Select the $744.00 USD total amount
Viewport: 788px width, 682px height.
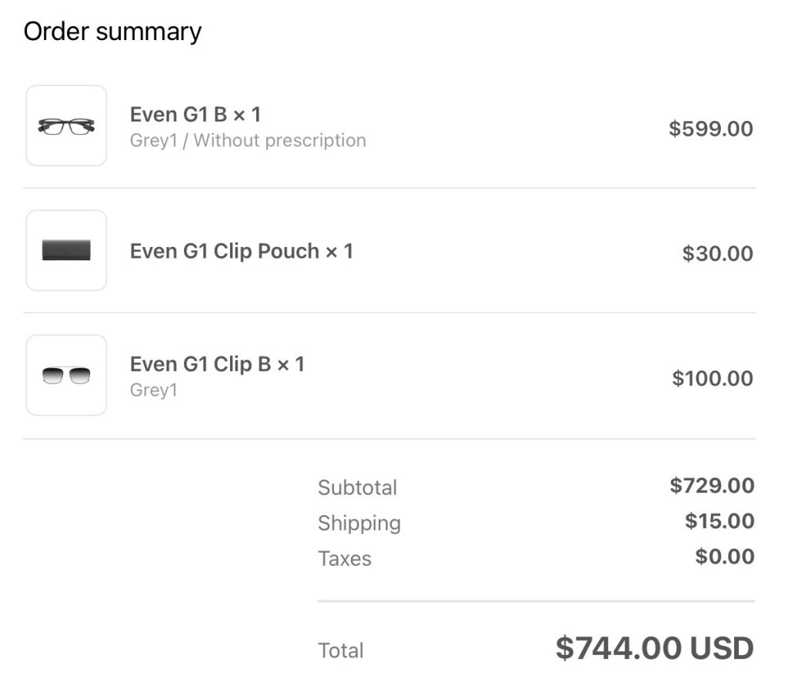(x=654, y=648)
